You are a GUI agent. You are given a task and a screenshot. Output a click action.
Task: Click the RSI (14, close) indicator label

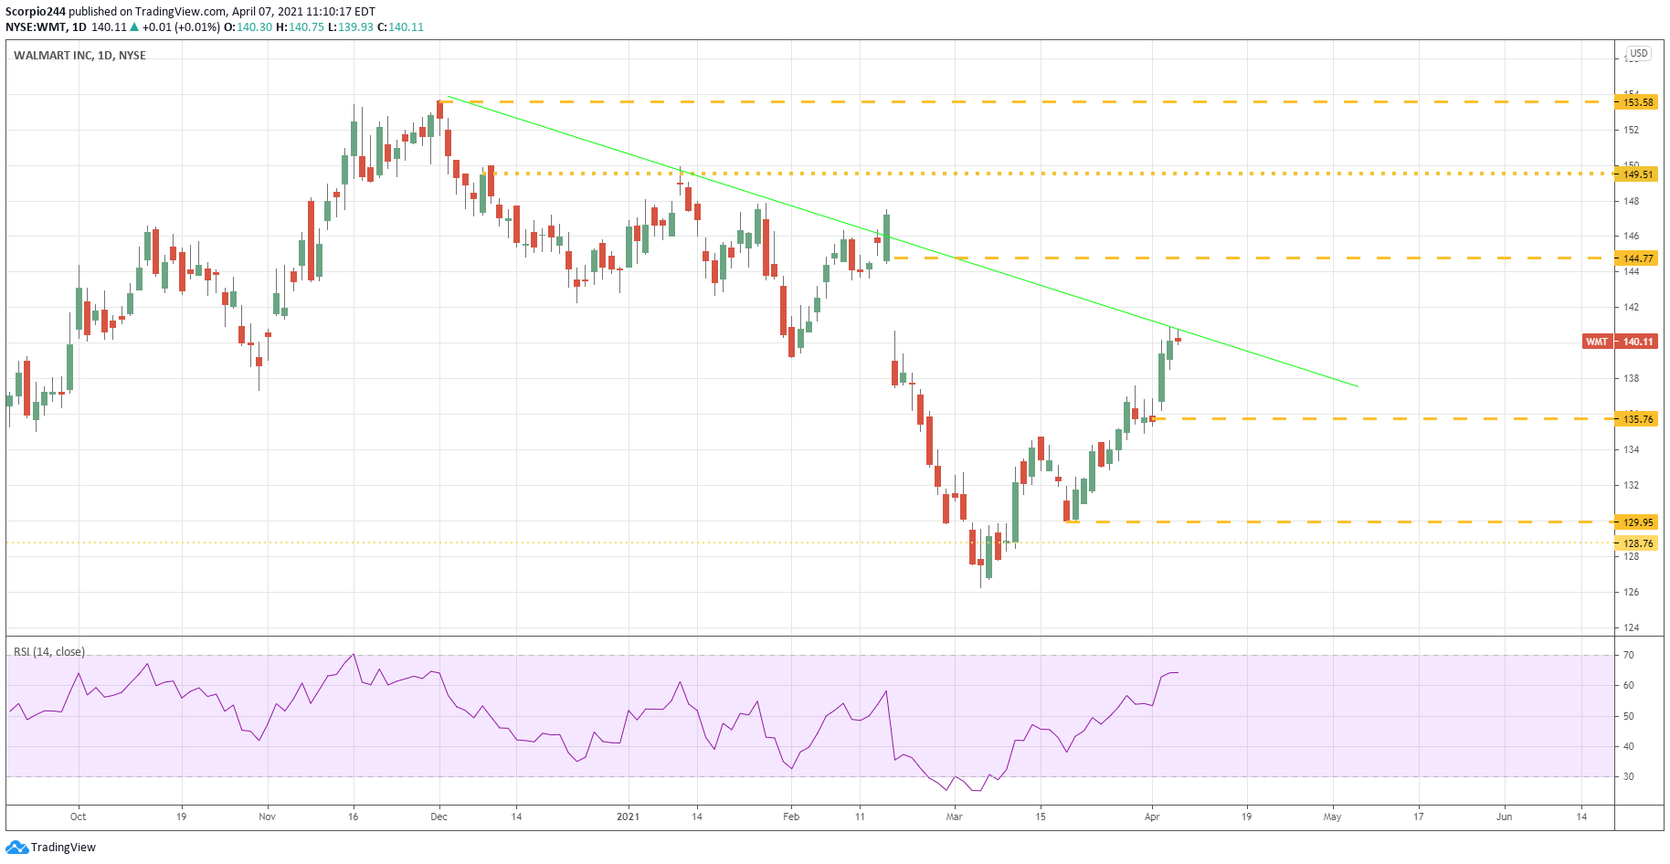[x=49, y=652]
